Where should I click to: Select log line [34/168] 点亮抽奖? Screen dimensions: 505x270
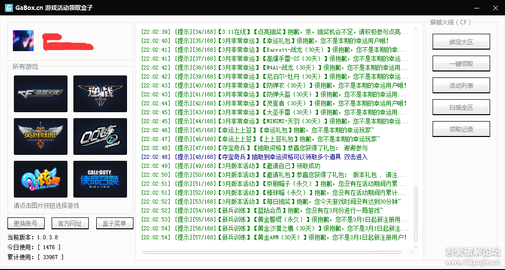tap(275, 32)
